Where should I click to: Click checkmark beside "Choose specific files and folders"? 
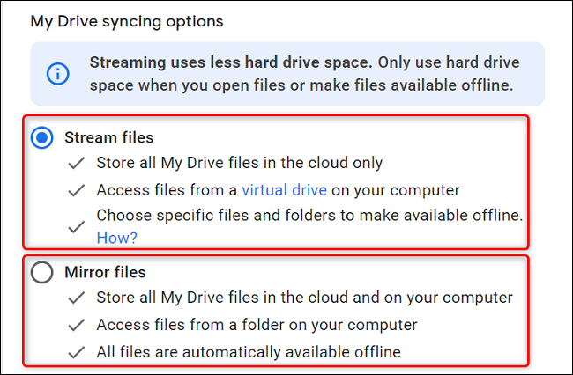78,226
